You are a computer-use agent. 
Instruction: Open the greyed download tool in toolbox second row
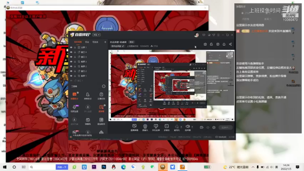88,108
